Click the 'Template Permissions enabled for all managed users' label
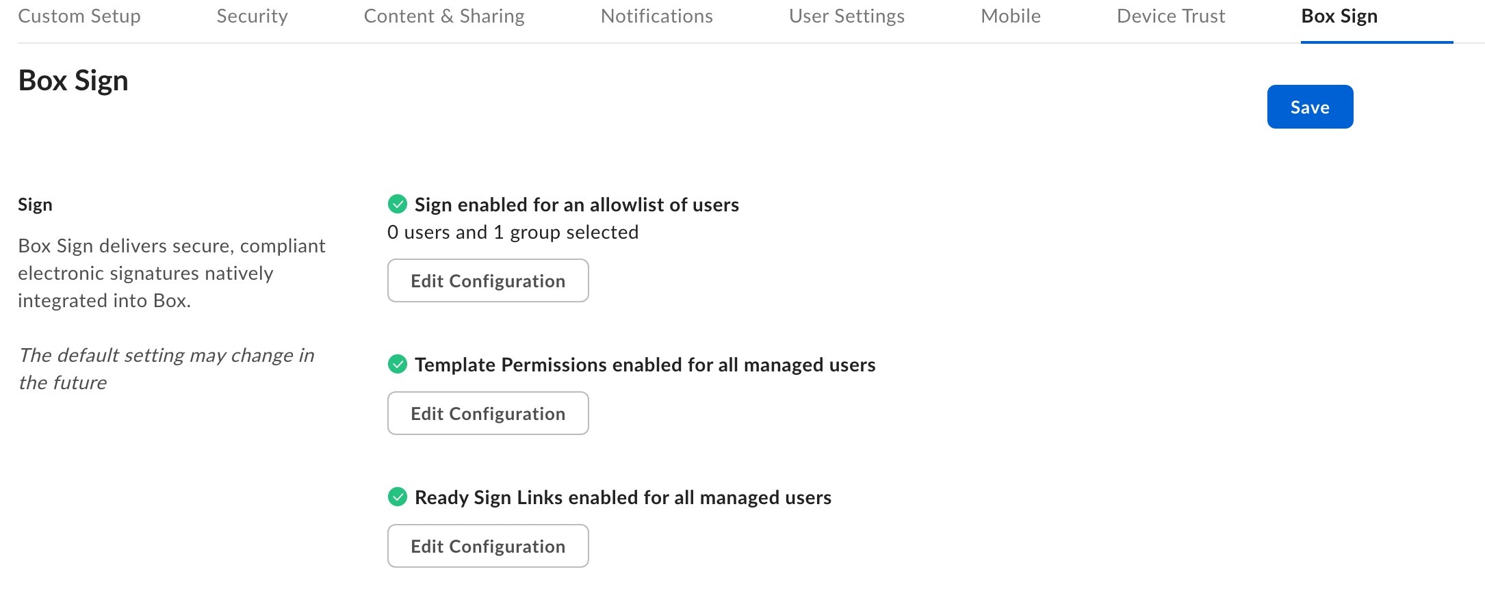This screenshot has height=591, width=1485. (645, 365)
